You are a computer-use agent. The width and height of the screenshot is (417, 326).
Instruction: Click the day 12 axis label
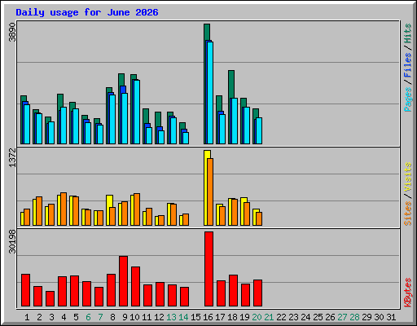(159, 317)
